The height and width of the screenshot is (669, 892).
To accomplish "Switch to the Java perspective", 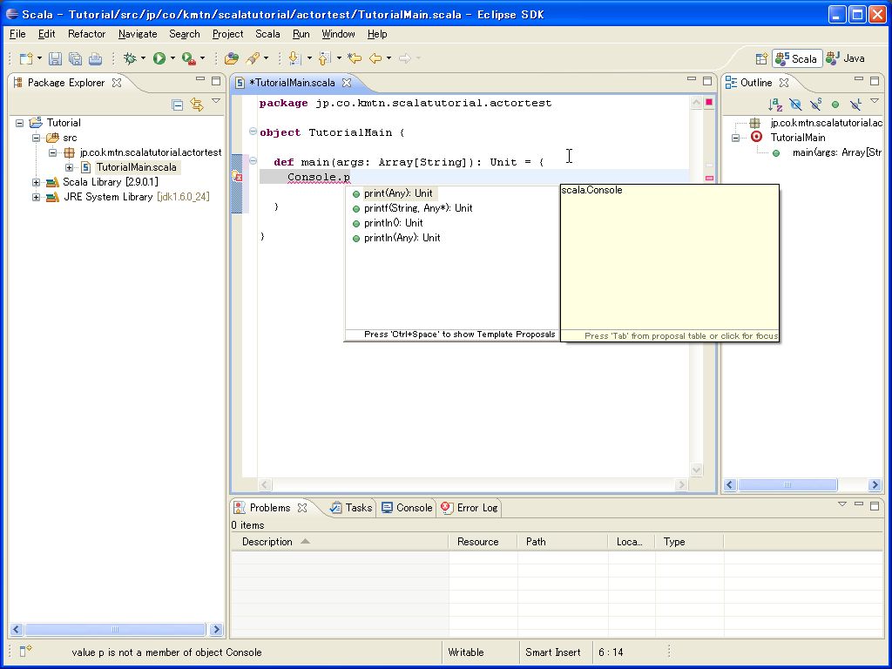I will tap(846, 58).
